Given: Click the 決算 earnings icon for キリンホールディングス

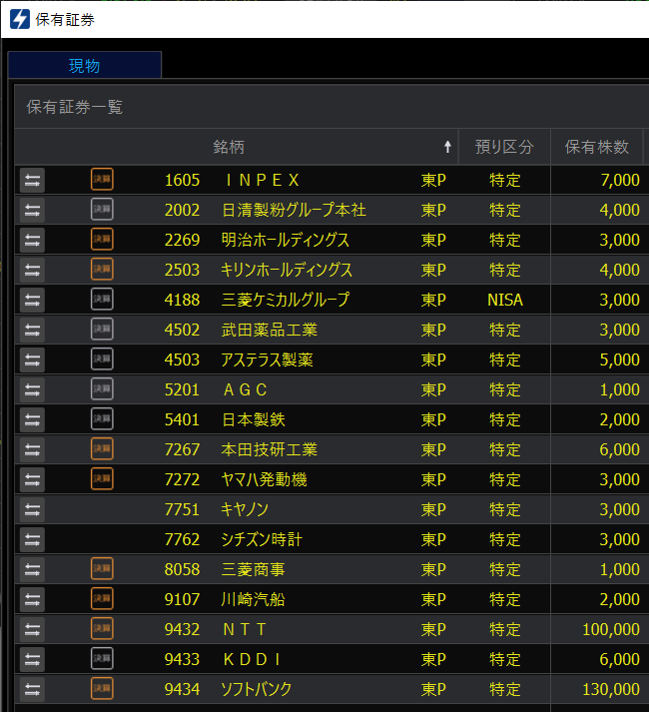Looking at the screenshot, I should click(102, 270).
